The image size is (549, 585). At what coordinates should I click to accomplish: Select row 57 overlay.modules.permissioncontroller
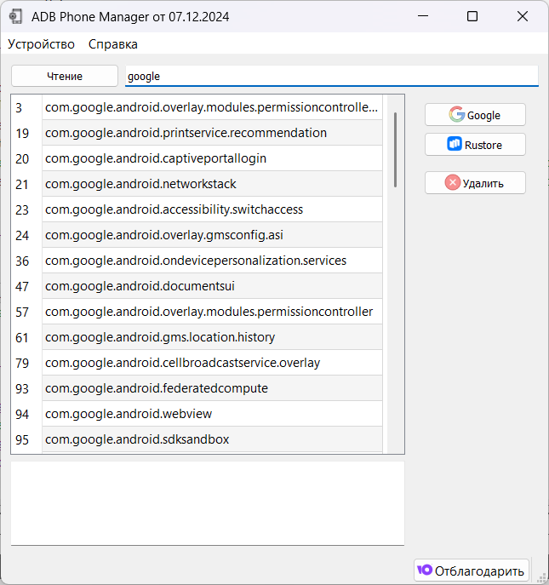(x=212, y=312)
